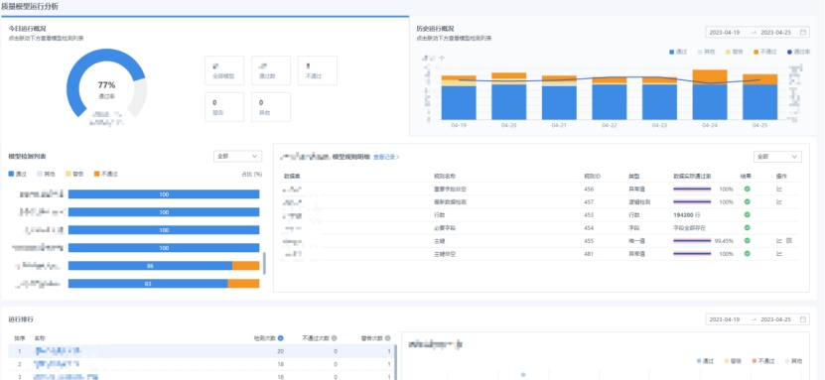Click the 不通过 stat card

pyautogui.click(x=318, y=70)
